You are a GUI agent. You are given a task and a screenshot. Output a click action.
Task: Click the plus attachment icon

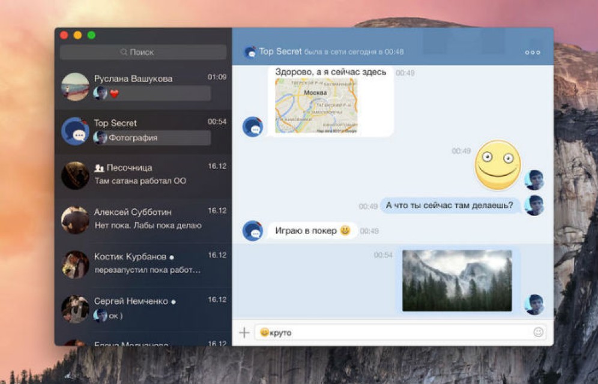(x=244, y=332)
